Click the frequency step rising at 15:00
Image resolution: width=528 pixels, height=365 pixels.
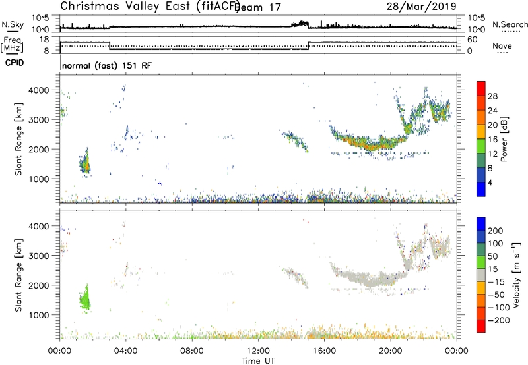(308, 45)
